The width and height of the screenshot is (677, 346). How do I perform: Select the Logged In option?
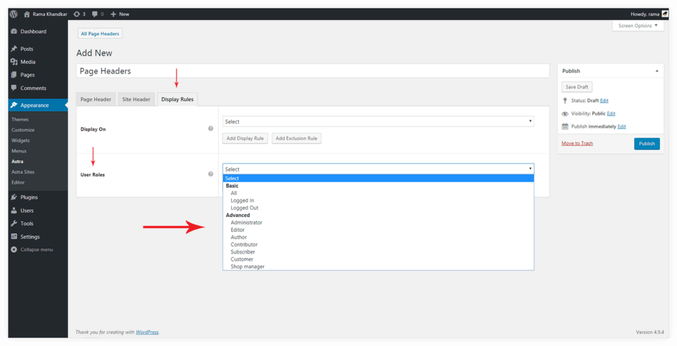click(x=242, y=201)
